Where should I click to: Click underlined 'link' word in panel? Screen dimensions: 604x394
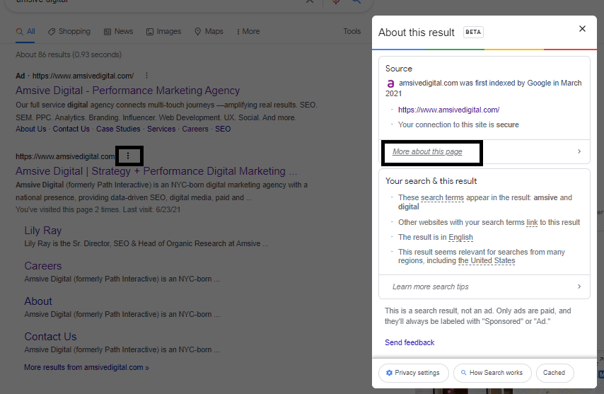coord(532,222)
